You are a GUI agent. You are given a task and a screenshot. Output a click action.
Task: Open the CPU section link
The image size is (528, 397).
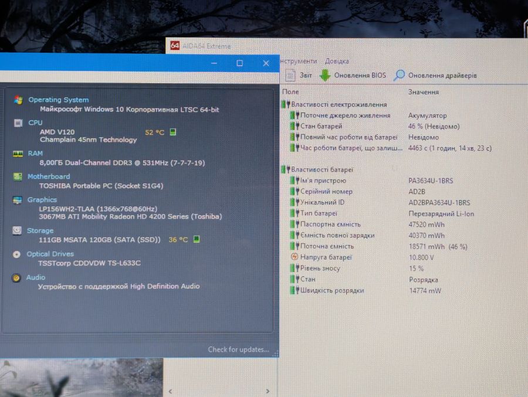(35, 123)
